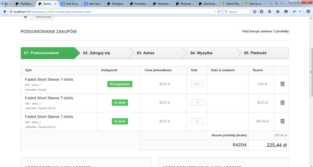Image resolution: width=313 pixels, height=167 pixels.
Task: Click the row total '2,03 zł'
Action: tap(262, 84)
